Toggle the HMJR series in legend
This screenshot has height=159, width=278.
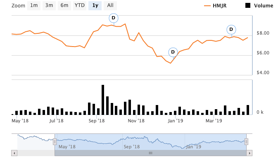click(215, 6)
